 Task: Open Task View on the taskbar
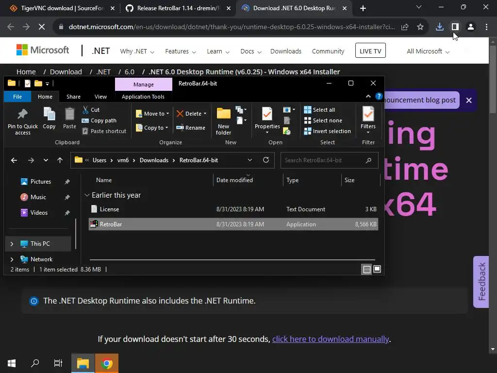(x=58, y=363)
